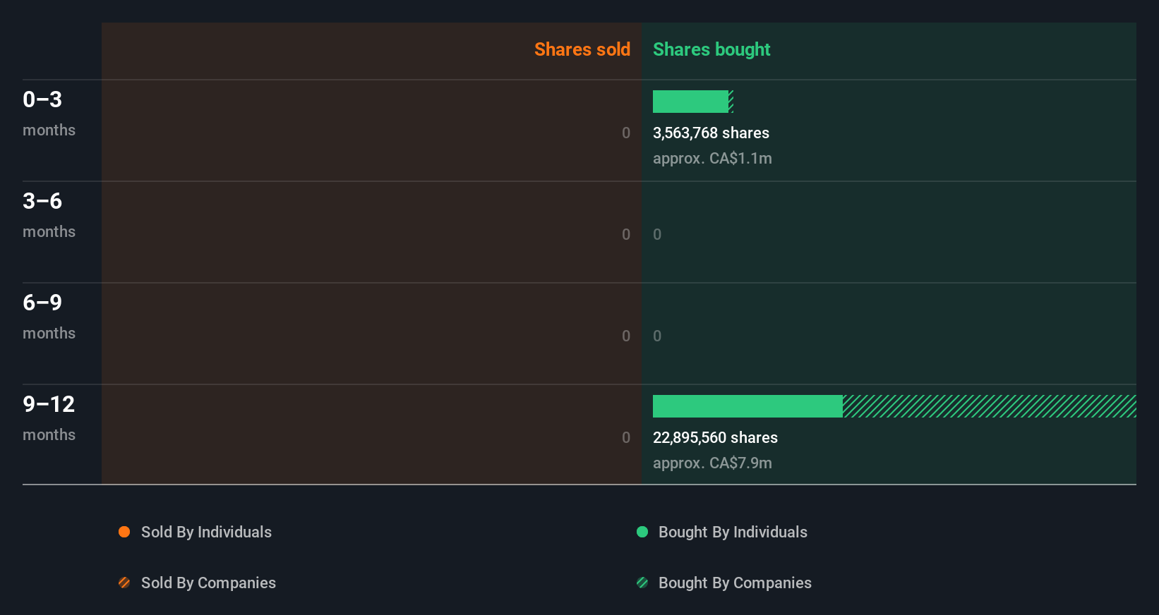
Task: Click the Shares bought column header
Action: (711, 49)
